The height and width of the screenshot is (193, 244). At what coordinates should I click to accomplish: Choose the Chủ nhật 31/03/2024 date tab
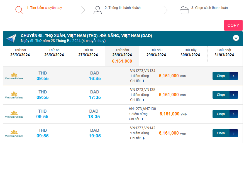224,53
